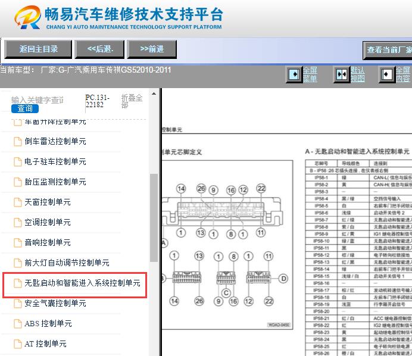
Task: Click the 全屏内容 layout icon
Action: coord(387,74)
